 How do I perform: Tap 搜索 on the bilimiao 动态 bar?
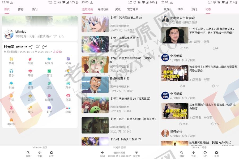click(x=182, y=154)
